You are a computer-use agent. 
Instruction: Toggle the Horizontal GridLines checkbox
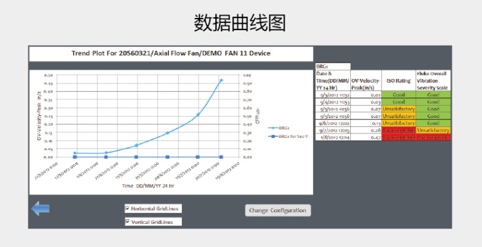tap(127, 209)
